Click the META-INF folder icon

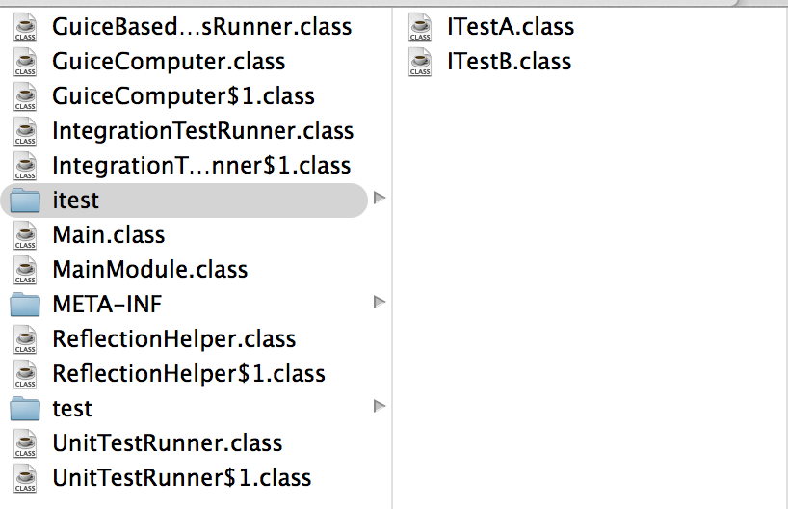point(25,305)
